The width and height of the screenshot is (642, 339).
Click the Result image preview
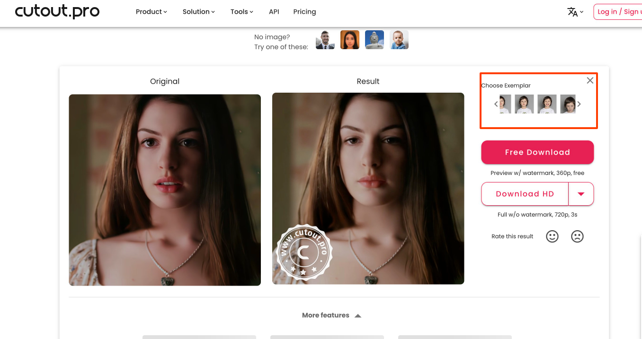pyautogui.click(x=368, y=189)
